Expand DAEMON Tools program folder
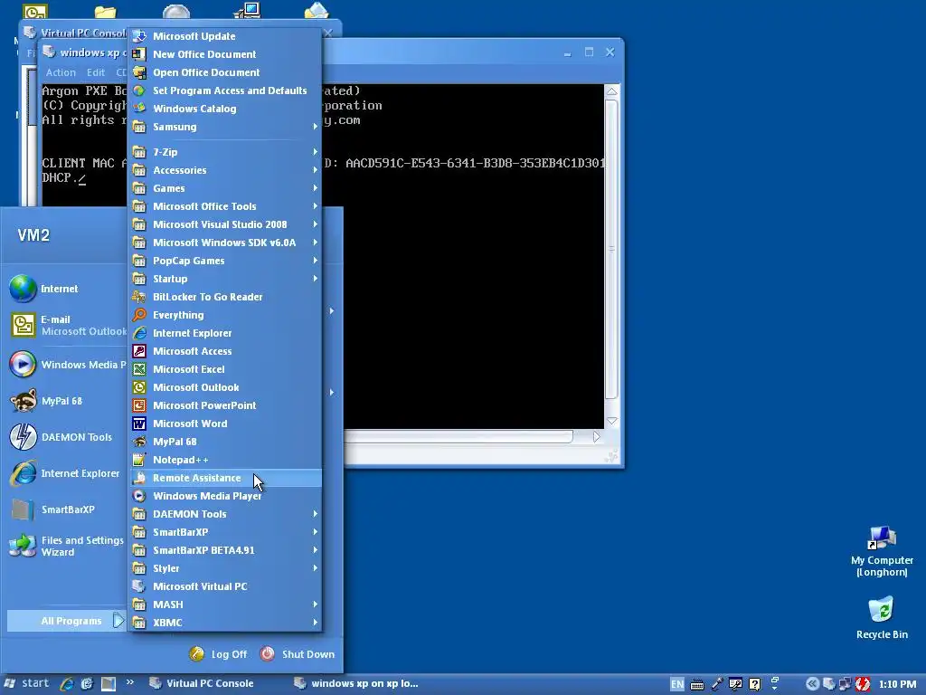 pos(225,514)
